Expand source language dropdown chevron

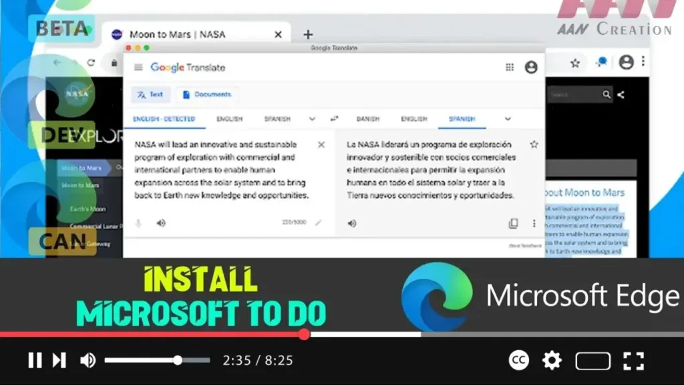coord(312,119)
